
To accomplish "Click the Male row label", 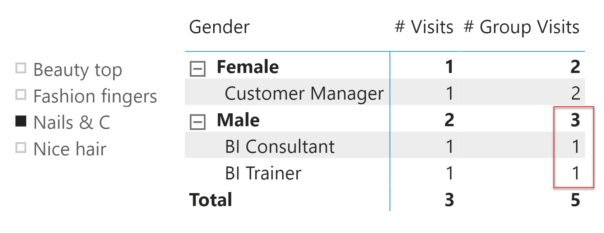I will [x=238, y=120].
